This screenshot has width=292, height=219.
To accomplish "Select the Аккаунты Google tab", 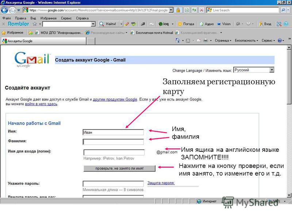I will pos(44,41).
